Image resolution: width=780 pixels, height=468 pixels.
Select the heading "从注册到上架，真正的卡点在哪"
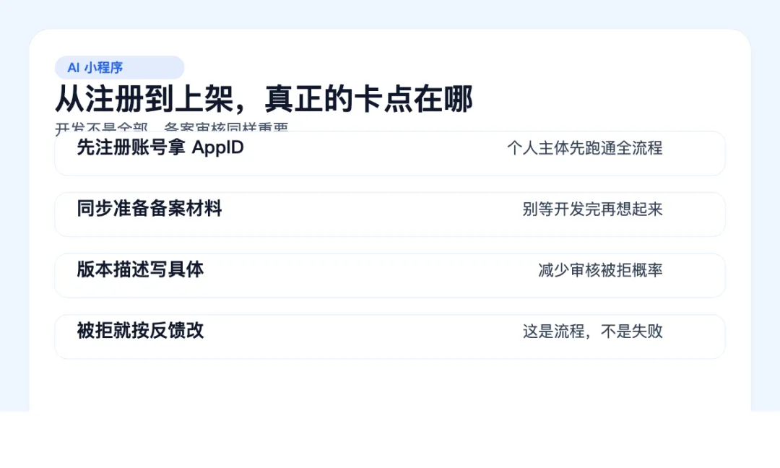pyautogui.click(x=264, y=99)
